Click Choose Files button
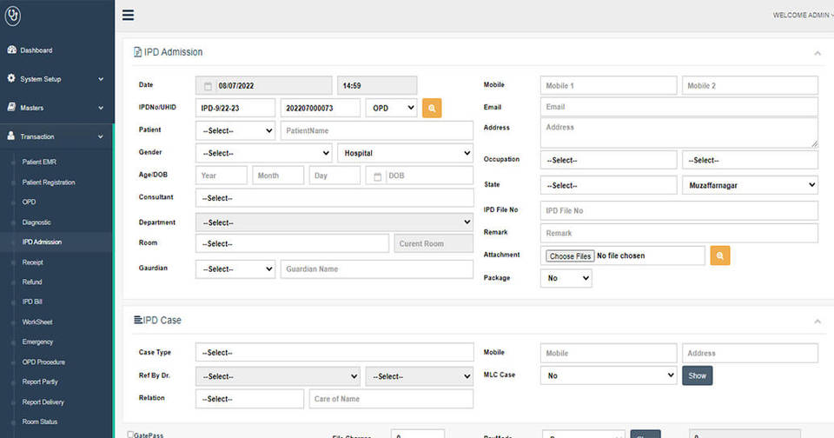Screen dimensions: 834x438 (570, 256)
